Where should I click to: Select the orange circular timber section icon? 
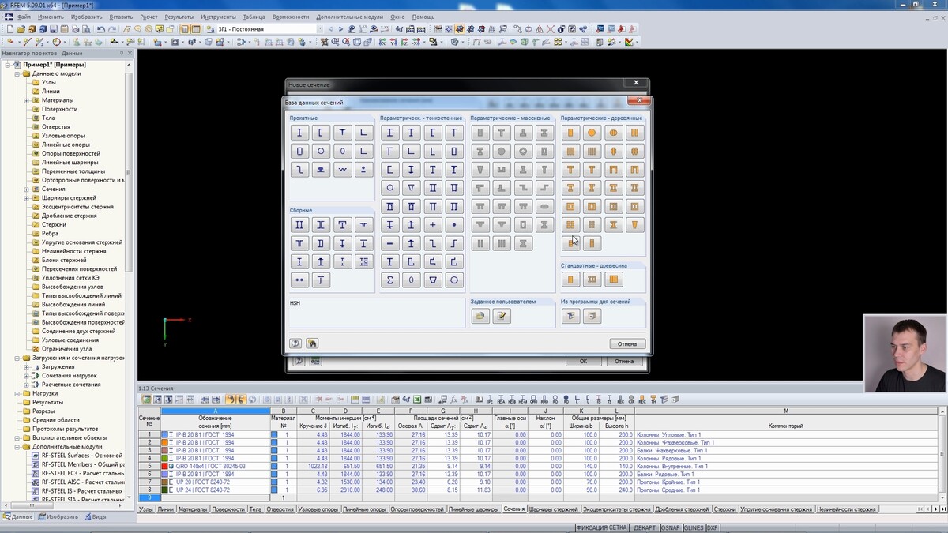point(592,133)
